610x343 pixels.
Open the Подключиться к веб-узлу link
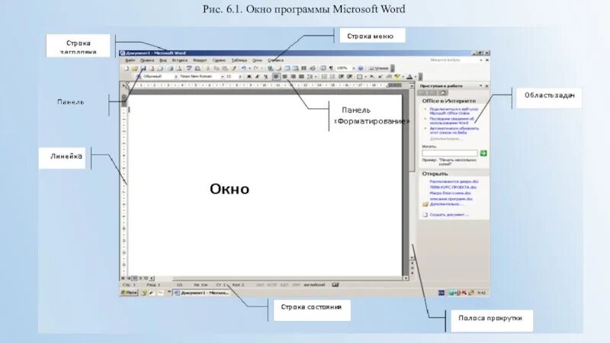tap(454, 111)
